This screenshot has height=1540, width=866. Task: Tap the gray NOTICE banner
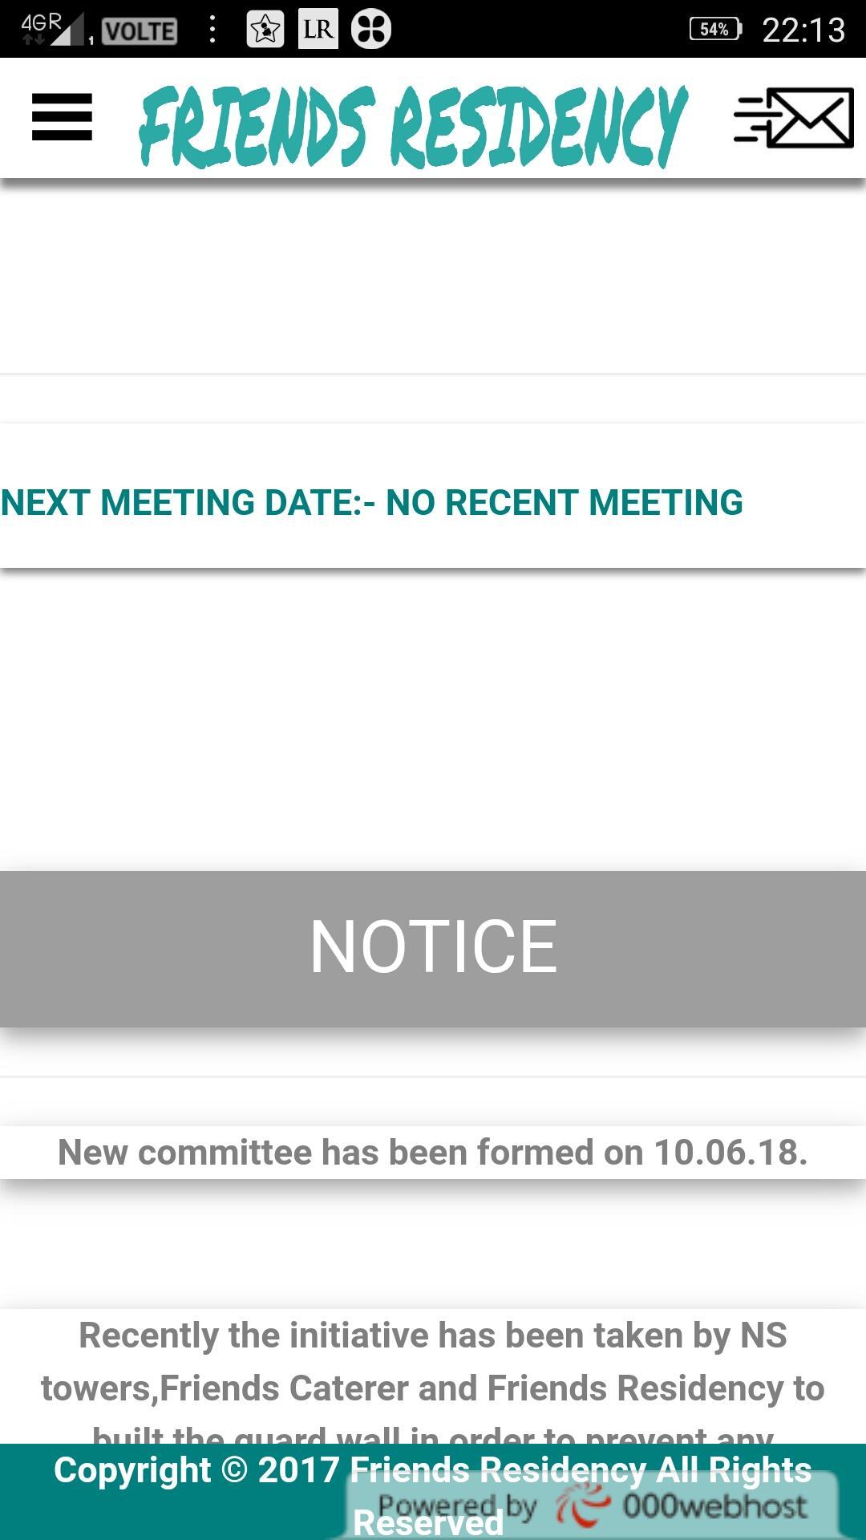(433, 948)
